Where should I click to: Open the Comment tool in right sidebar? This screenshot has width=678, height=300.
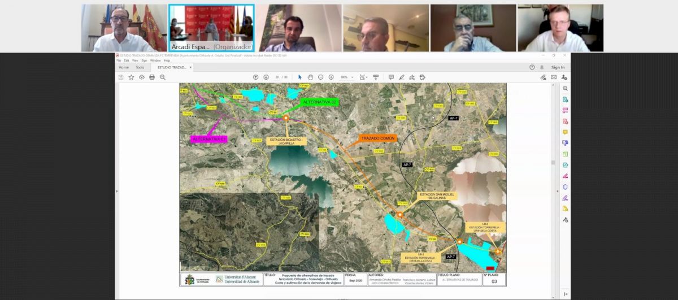(x=565, y=132)
